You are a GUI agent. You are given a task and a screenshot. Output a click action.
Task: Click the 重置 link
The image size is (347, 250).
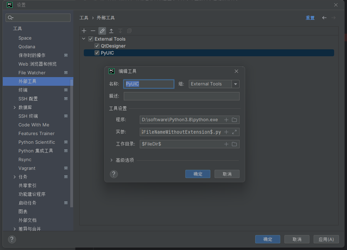point(310,18)
